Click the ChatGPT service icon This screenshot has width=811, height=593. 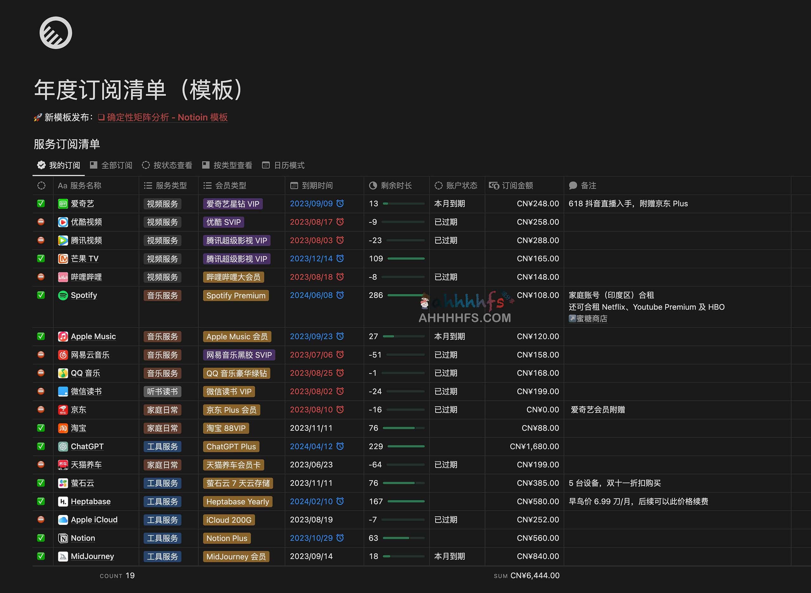tap(63, 446)
